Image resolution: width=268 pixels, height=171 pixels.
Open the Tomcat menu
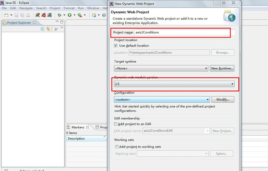[x=69, y=8]
